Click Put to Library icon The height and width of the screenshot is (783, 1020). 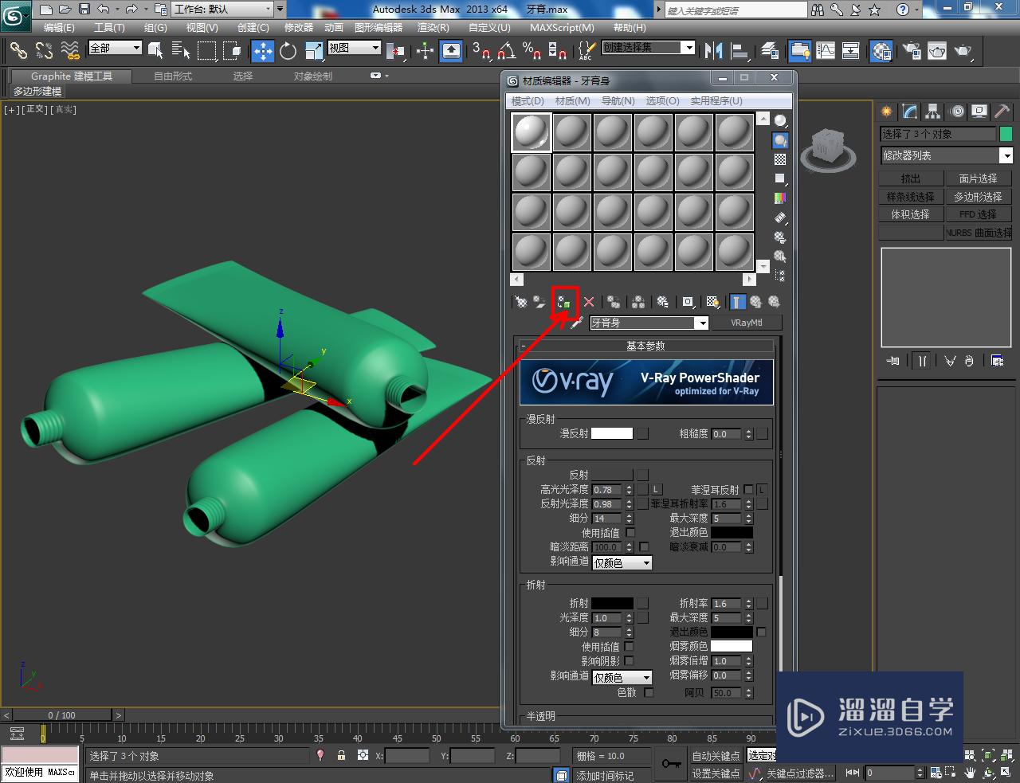click(662, 302)
